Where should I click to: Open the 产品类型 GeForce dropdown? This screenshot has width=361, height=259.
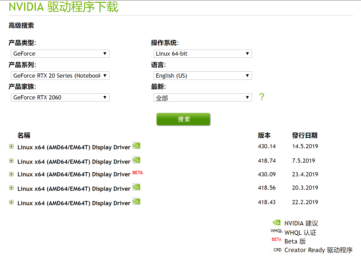pos(60,54)
